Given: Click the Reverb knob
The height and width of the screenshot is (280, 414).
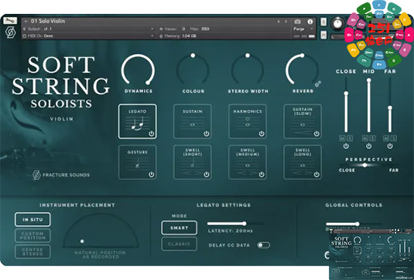Looking at the screenshot, I should 303,69.
